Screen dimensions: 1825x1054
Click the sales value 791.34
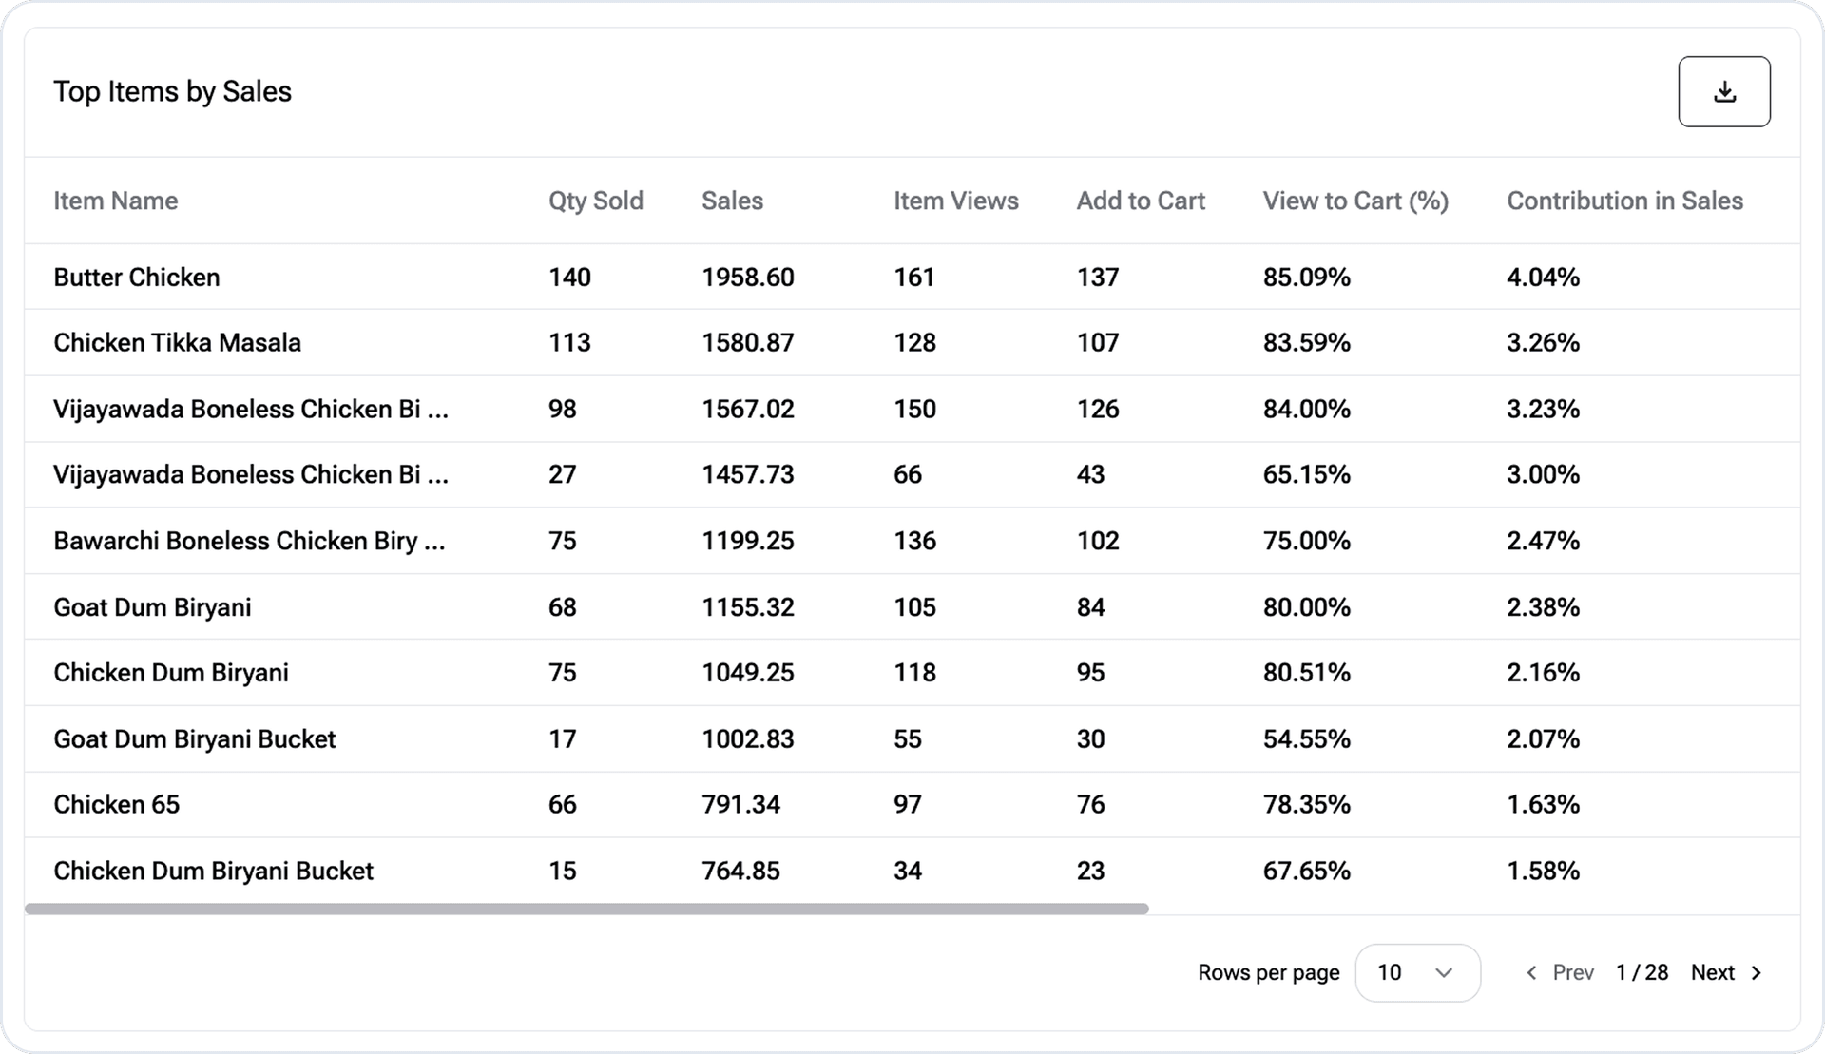740,804
